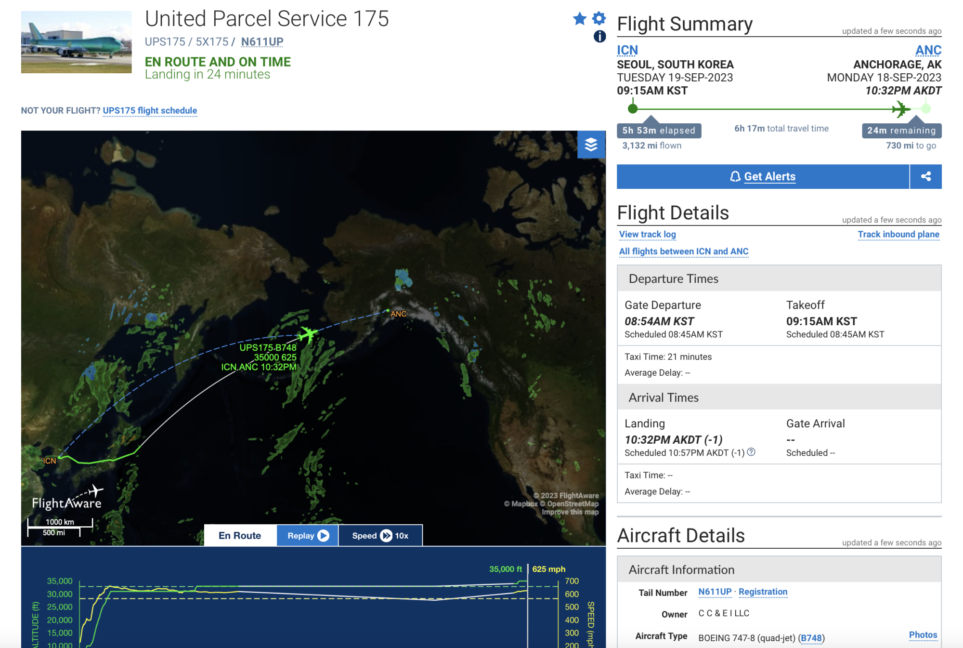Select the En Route tab
Image resolution: width=963 pixels, height=648 pixels.
pos(240,535)
